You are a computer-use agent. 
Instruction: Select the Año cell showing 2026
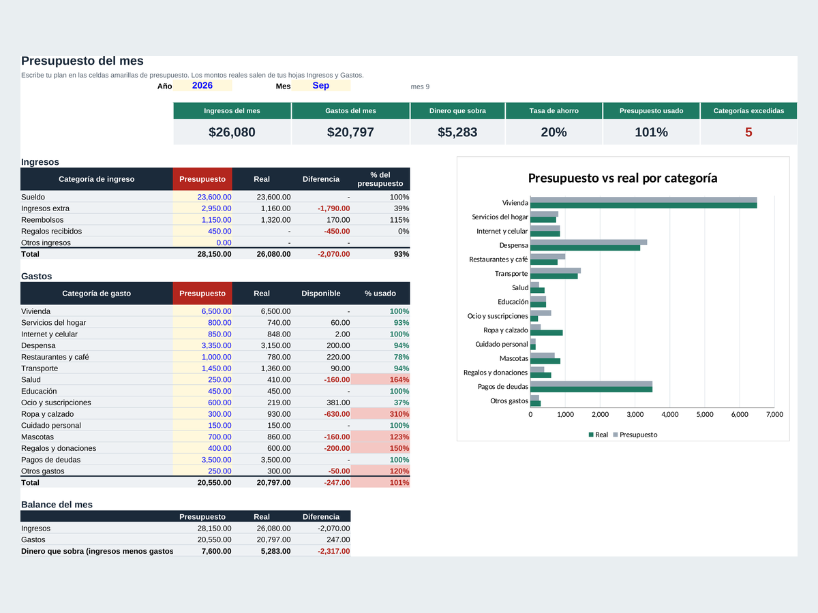[202, 86]
